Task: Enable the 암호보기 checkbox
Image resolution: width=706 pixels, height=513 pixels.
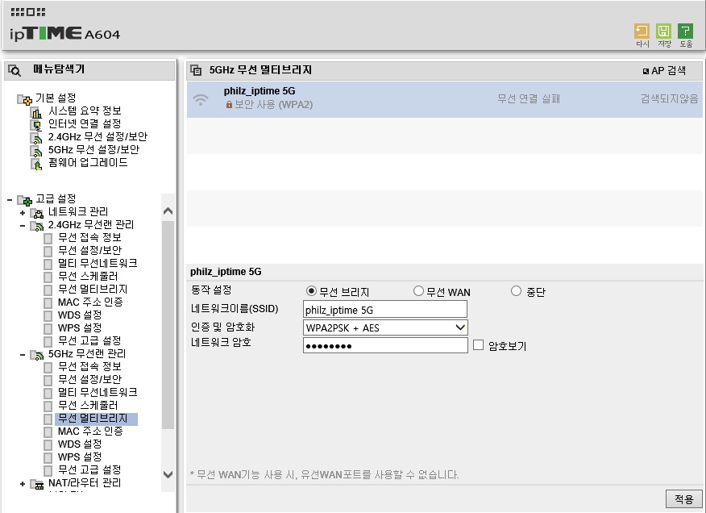Action: point(478,345)
